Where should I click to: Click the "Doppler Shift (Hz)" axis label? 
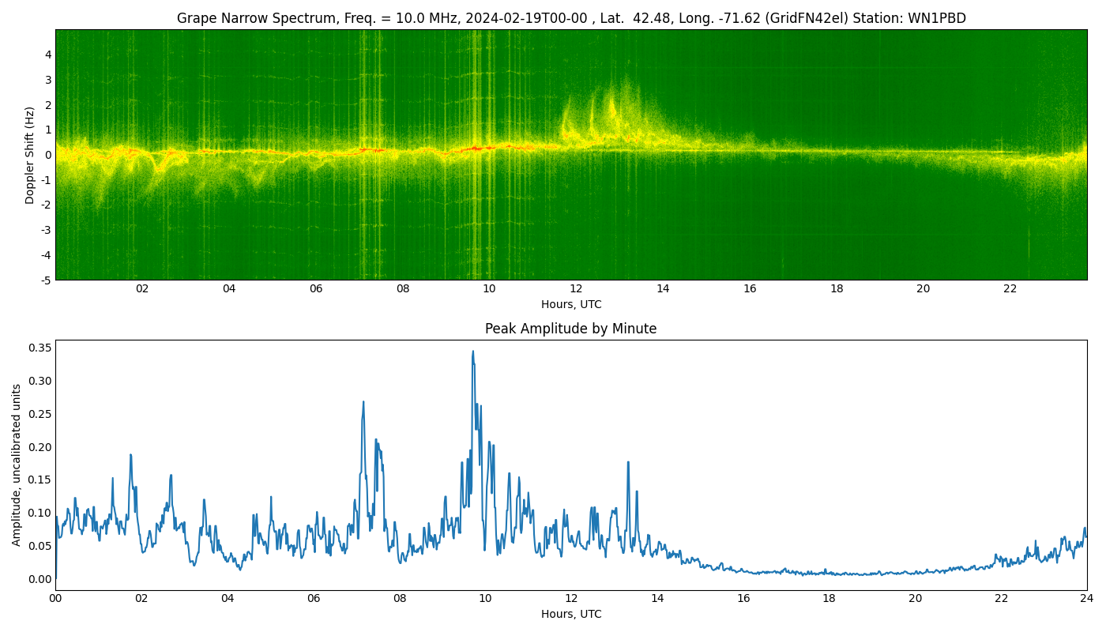point(30,155)
